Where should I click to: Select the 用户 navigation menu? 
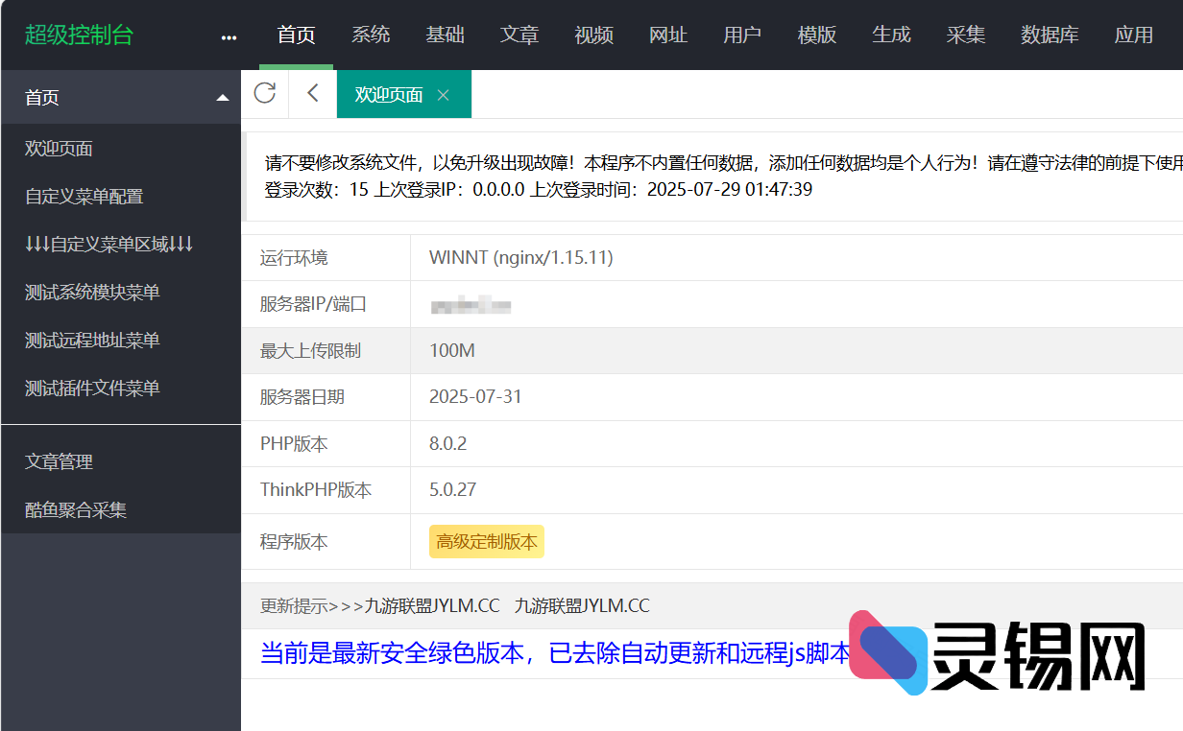coord(742,35)
